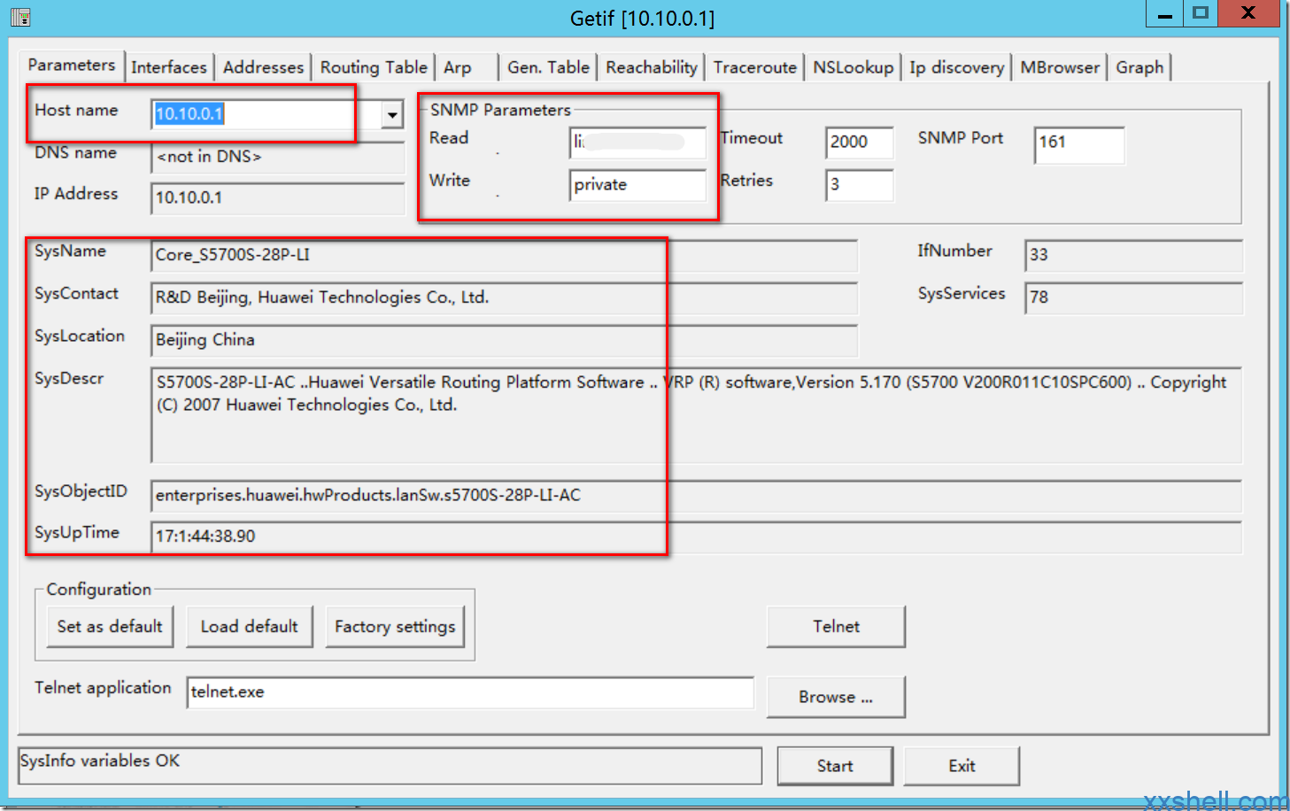The height and width of the screenshot is (811, 1290).
Task: Click the Start button
Action: tap(835, 766)
